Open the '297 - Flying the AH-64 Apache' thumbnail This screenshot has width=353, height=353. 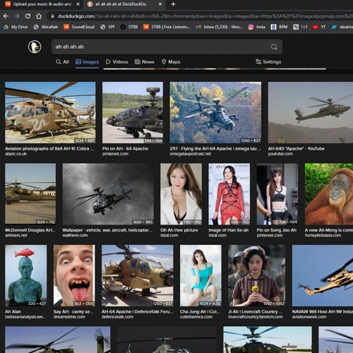click(215, 112)
